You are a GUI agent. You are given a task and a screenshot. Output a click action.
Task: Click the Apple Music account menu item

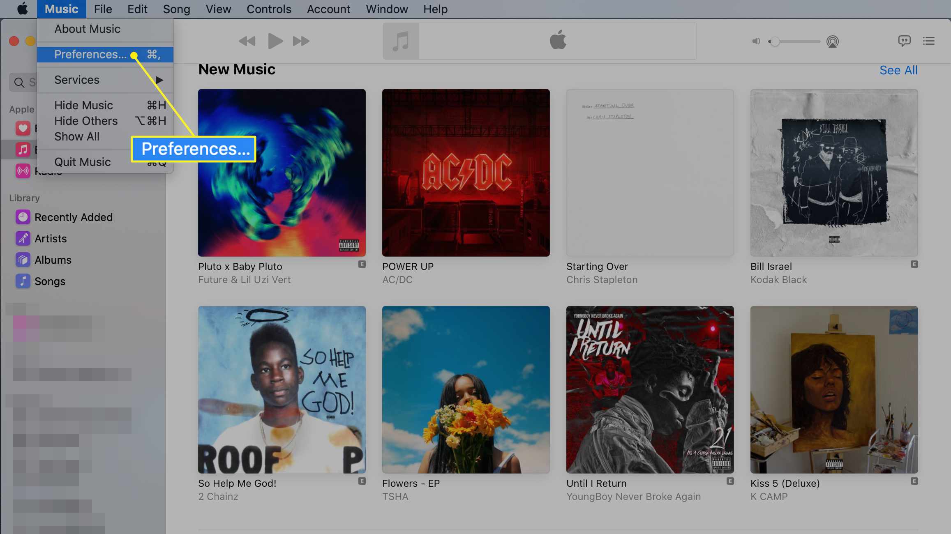pyautogui.click(x=328, y=9)
